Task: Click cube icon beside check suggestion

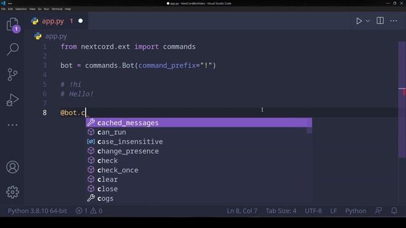Action: 91,160
